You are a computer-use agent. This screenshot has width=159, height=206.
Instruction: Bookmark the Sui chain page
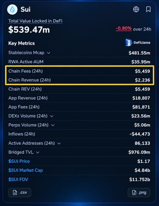click(148, 9)
